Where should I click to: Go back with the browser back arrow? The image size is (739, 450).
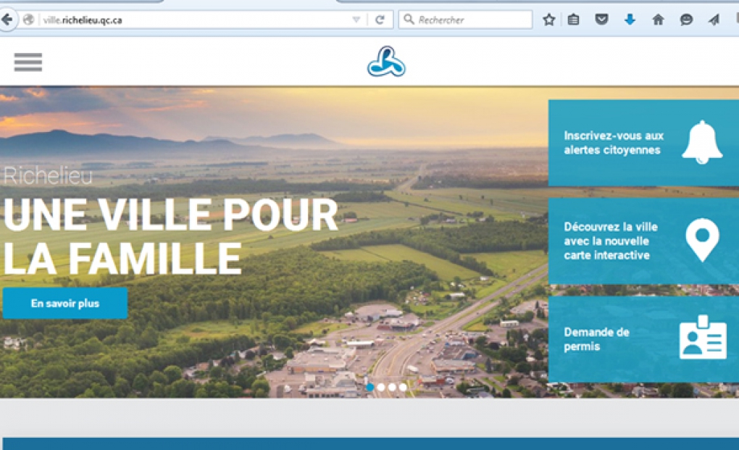(x=7, y=20)
